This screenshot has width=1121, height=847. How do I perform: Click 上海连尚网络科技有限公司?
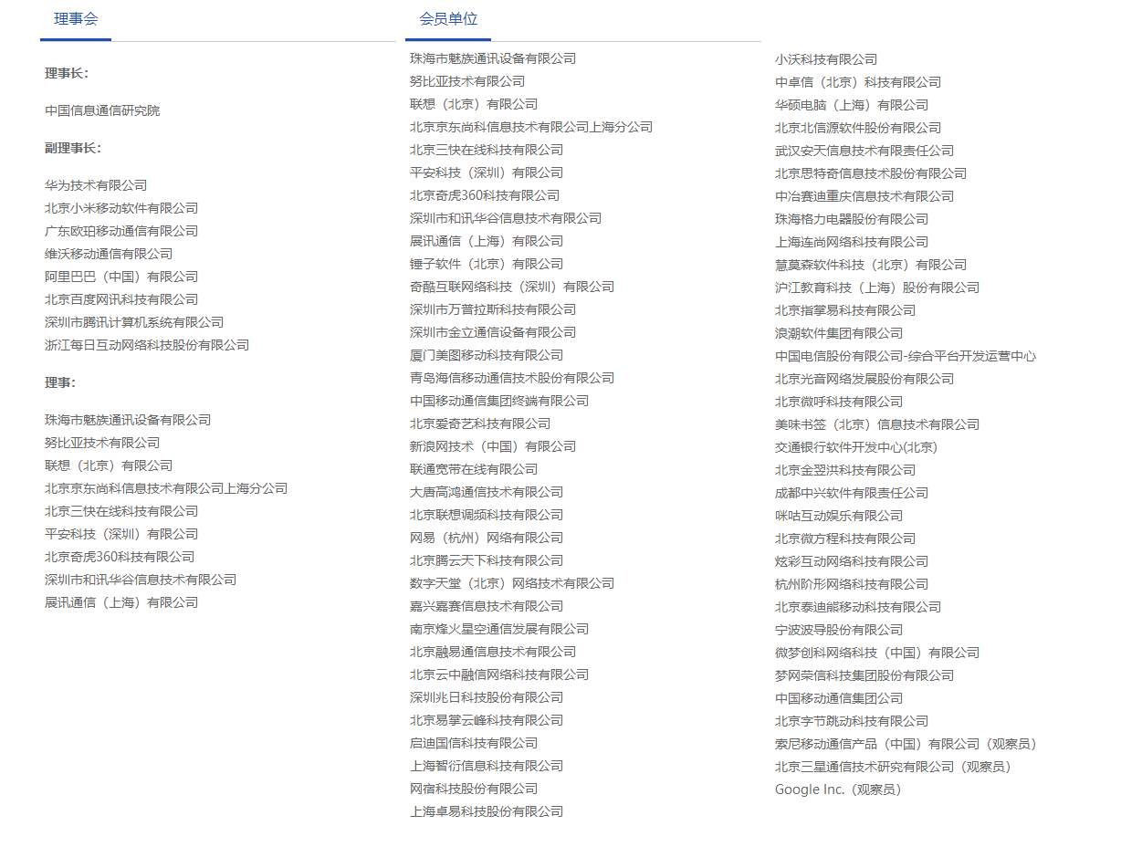852,242
